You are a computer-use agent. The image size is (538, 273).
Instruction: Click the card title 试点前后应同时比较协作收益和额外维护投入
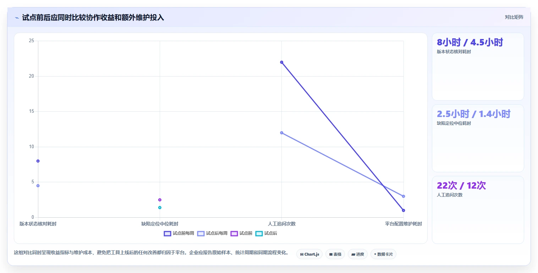coord(93,17)
